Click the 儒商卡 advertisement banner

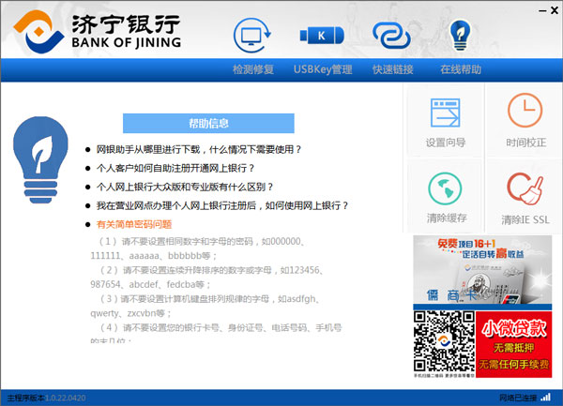pyautogui.click(x=482, y=270)
